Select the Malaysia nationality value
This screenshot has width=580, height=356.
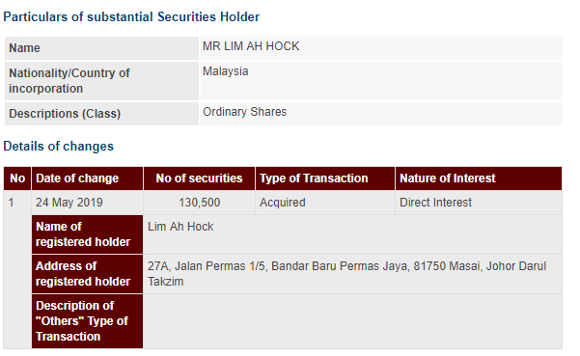point(225,71)
